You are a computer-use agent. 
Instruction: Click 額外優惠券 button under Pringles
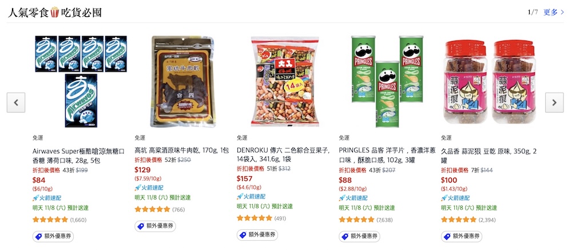(x=359, y=236)
